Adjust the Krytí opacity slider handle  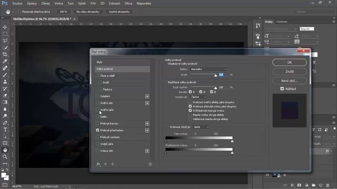click(x=215, y=75)
